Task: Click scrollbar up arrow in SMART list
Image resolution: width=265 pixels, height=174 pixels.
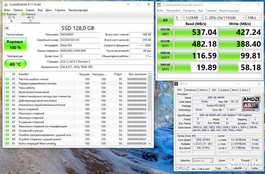Action: pos(149,74)
